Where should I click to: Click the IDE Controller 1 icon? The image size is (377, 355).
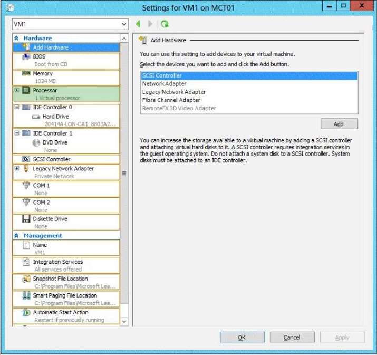click(x=26, y=133)
